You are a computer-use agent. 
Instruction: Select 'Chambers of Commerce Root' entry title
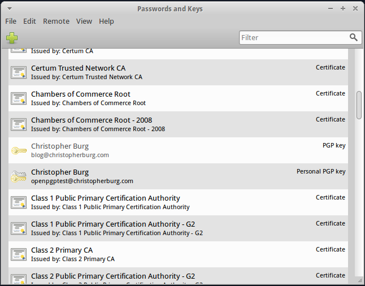click(81, 94)
